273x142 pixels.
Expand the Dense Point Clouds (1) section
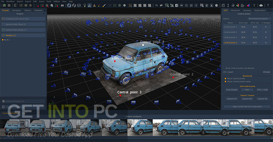click(23, 30)
